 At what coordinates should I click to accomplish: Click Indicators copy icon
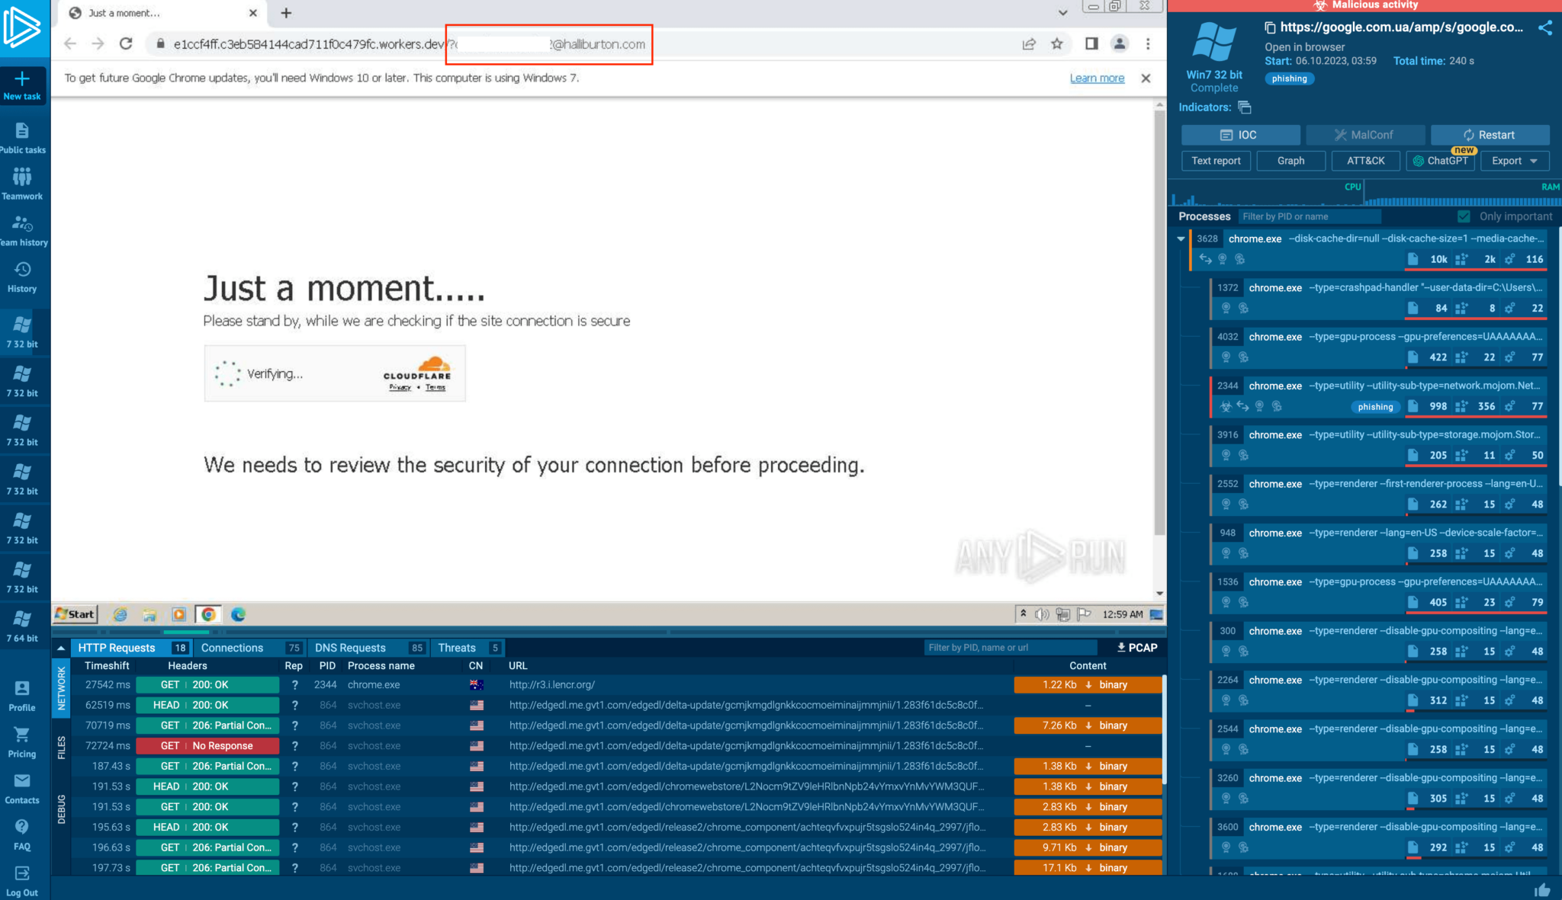(1245, 107)
